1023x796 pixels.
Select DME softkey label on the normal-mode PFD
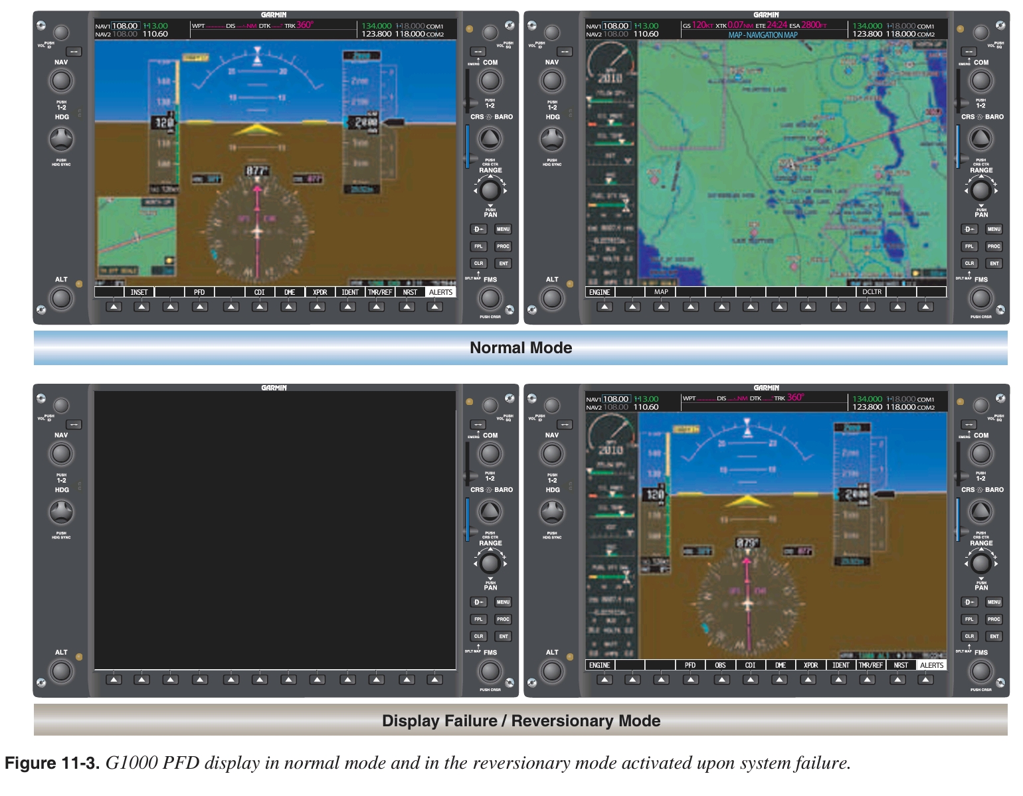pos(290,292)
